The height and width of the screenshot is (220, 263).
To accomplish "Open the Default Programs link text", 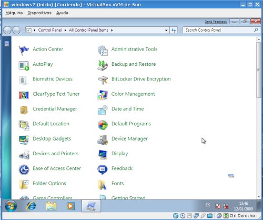I will (131, 124).
